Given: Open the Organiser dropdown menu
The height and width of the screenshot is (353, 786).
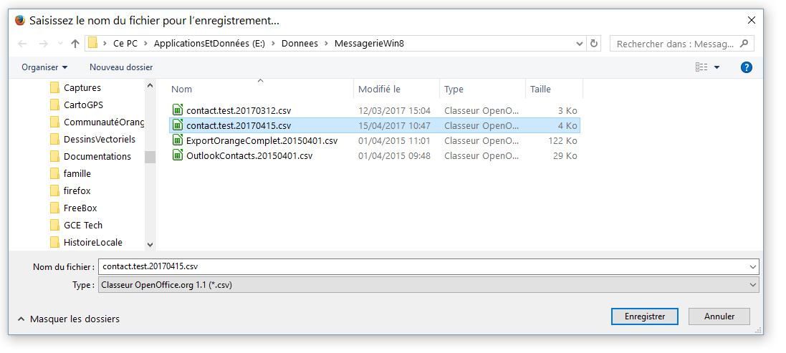Looking at the screenshot, I should point(44,67).
